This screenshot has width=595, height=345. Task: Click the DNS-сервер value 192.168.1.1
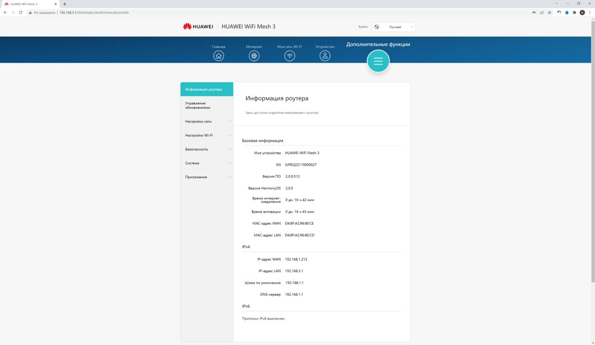pyautogui.click(x=294, y=294)
